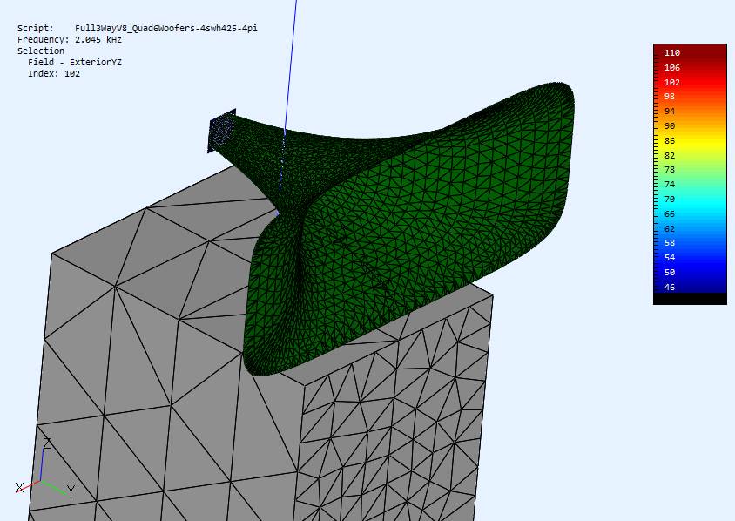Image resolution: width=735 pixels, height=521 pixels.
Task: Click the 102 value on color legend
Action: click(x=671, y=82)
